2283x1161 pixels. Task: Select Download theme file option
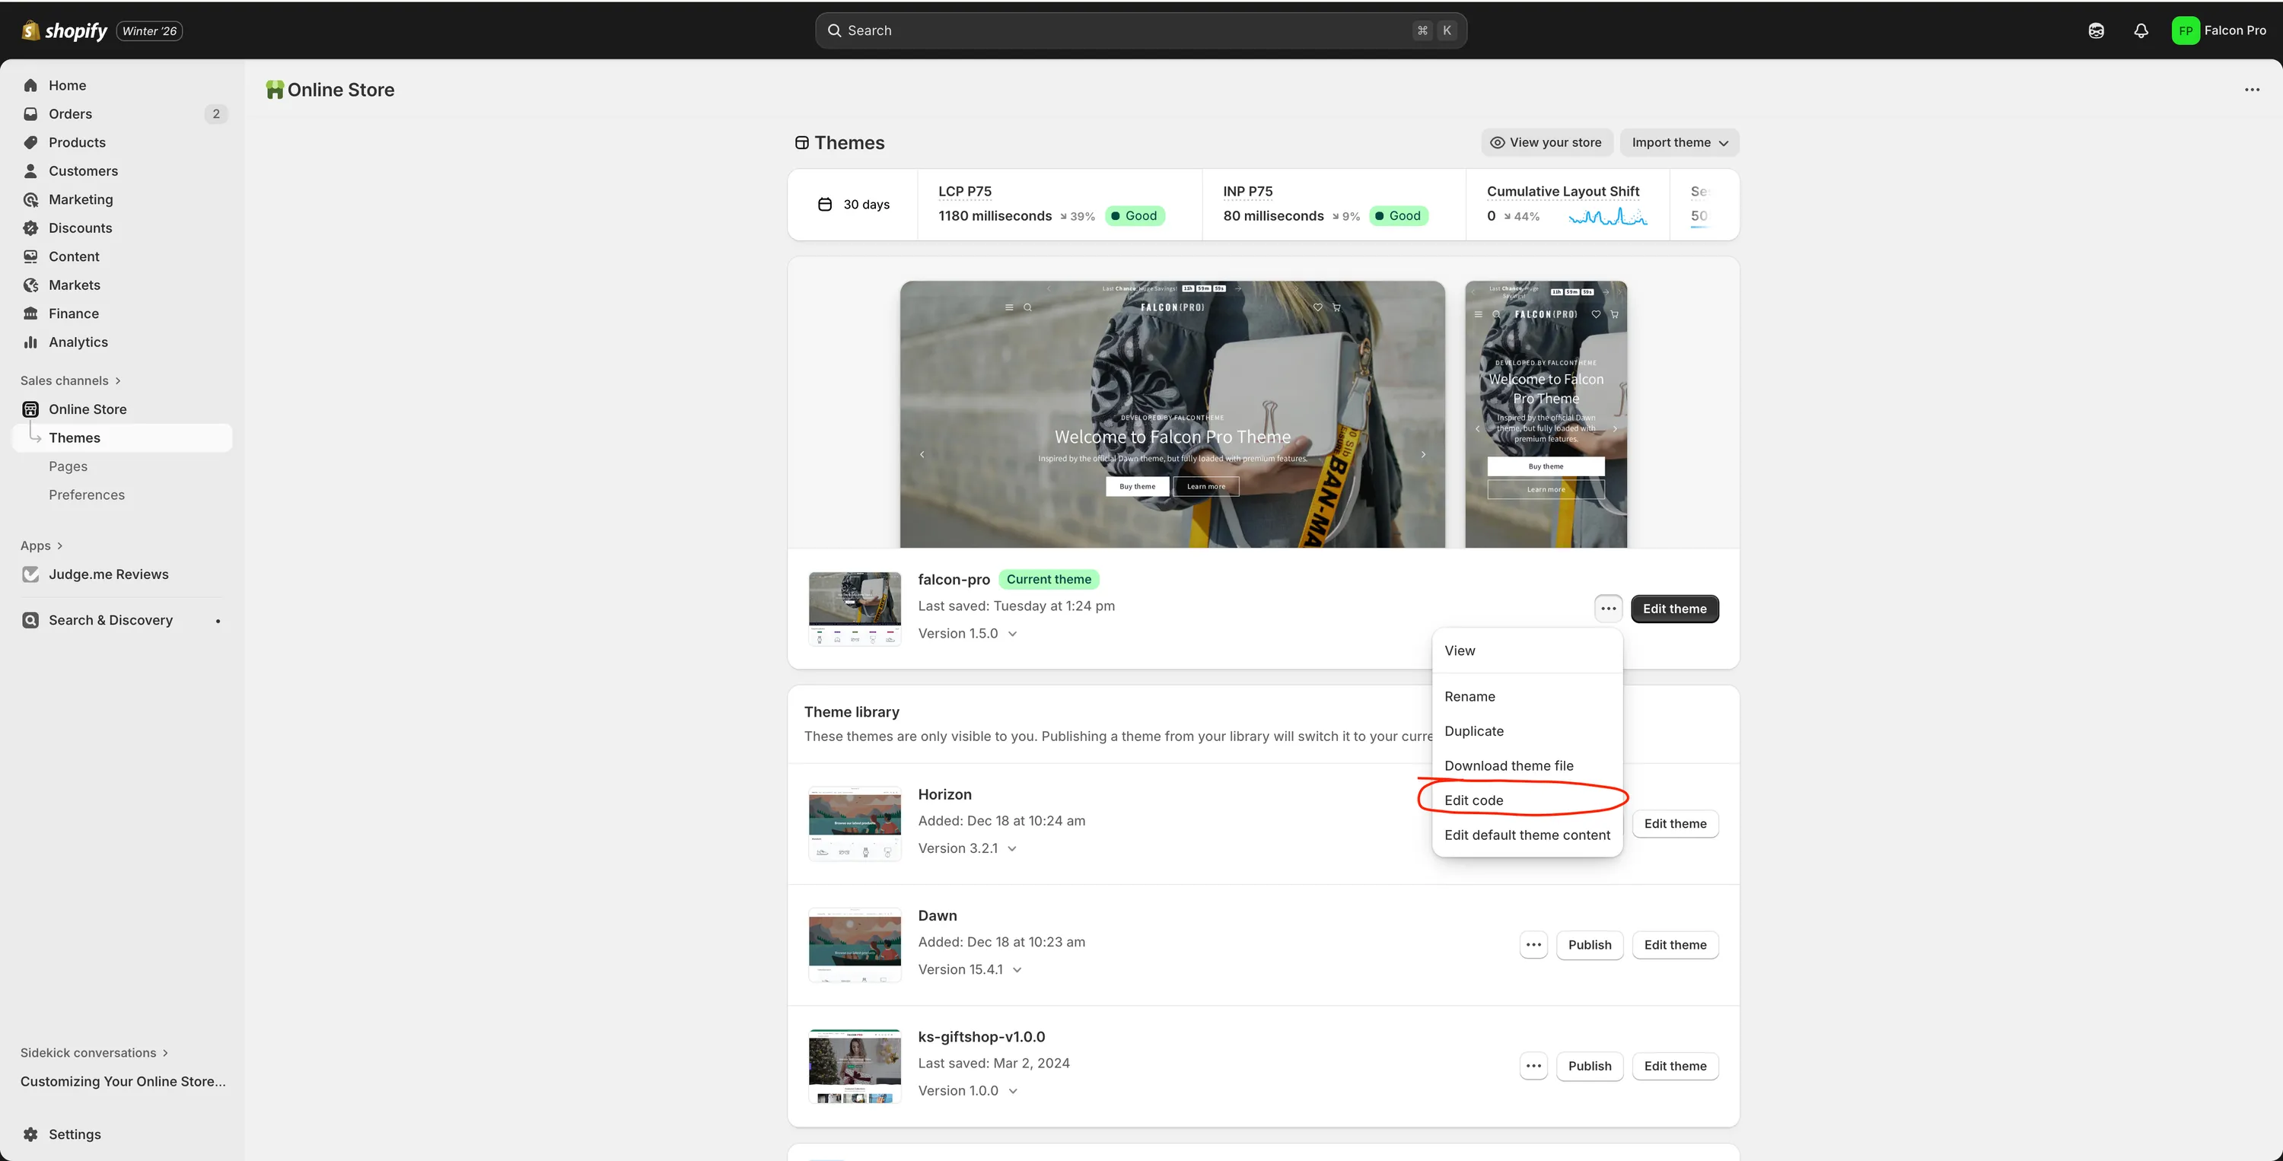click(1508, 765)
